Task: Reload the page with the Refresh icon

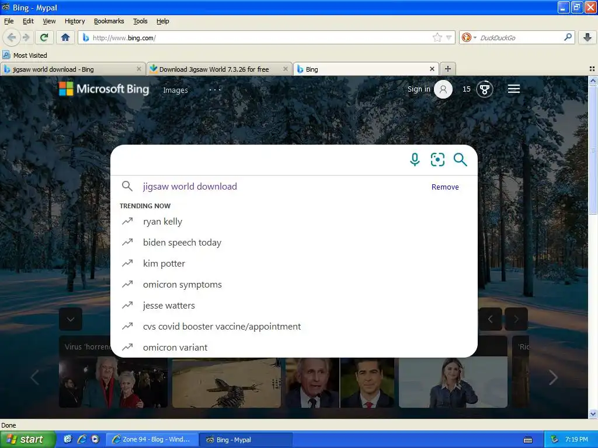Action: click(x=44, y=37)
